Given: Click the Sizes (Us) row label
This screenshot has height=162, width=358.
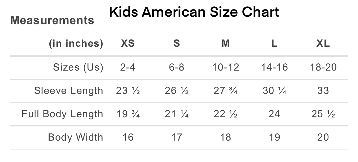Looking at the screenshot, I should 78,67.
